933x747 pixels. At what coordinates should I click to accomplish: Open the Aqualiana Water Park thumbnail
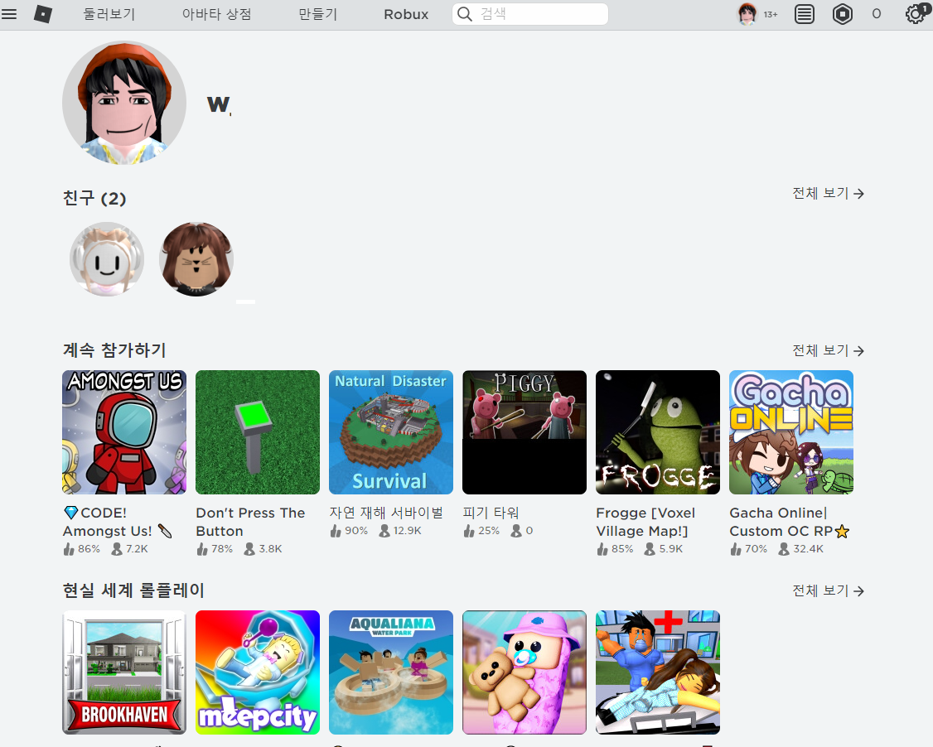[391, 672]
